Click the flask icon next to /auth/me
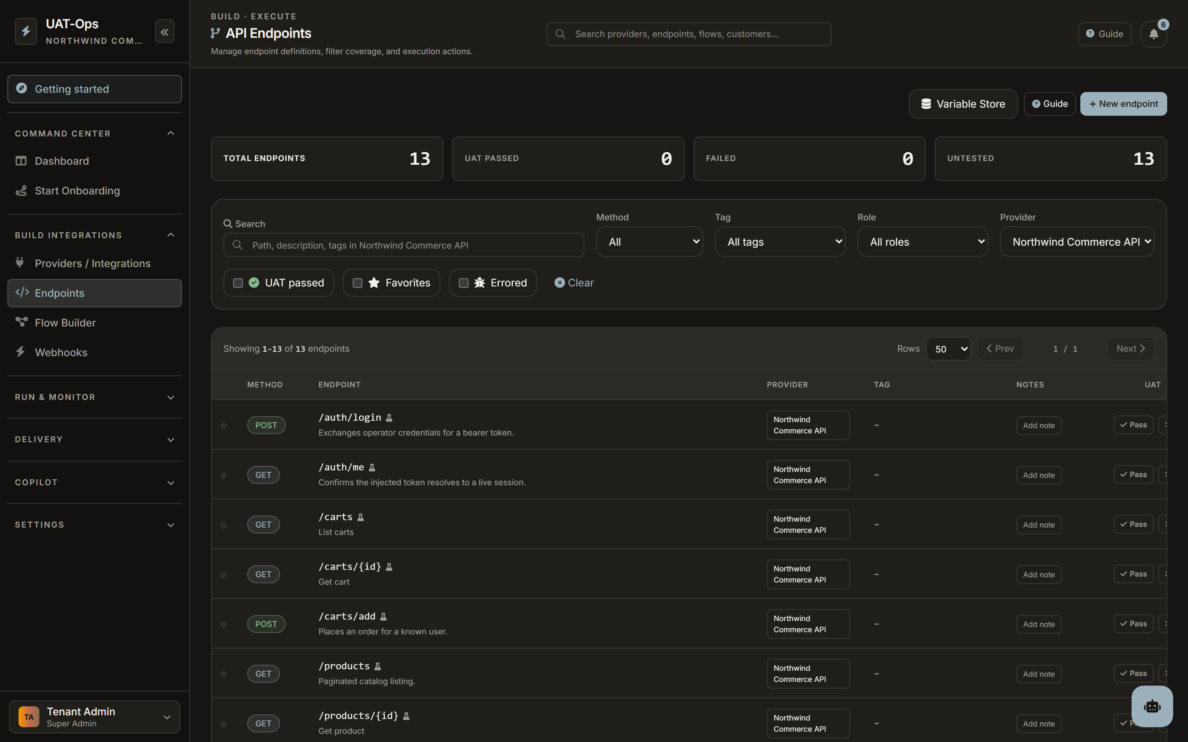This screenshot has height=742, width=1188. (372, 467)
